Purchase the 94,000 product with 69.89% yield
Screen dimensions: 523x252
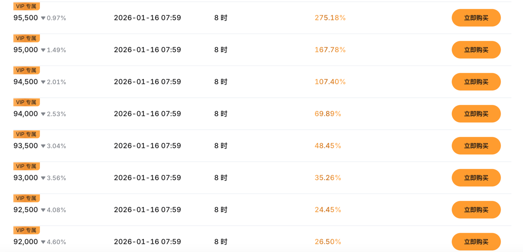[x=476, y=114]
